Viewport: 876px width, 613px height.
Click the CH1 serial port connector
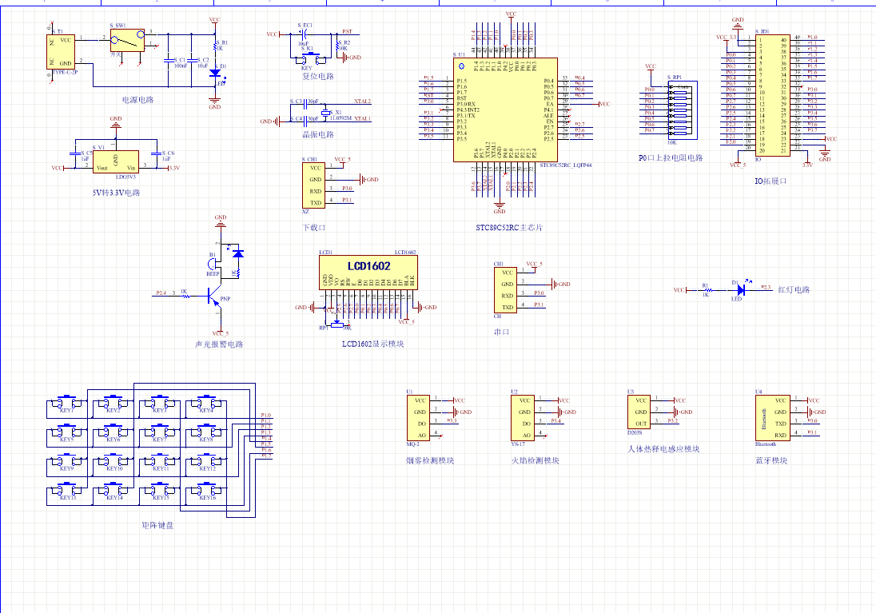coord(506,290)
